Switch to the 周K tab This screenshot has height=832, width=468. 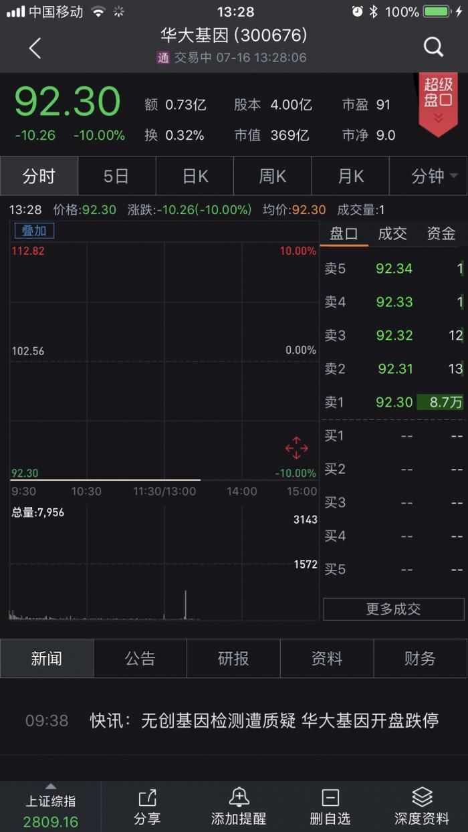(273, 176)
